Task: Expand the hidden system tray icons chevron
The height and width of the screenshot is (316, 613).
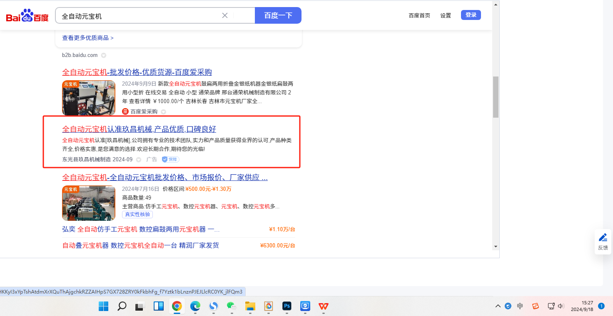Action: click(498, 306)
